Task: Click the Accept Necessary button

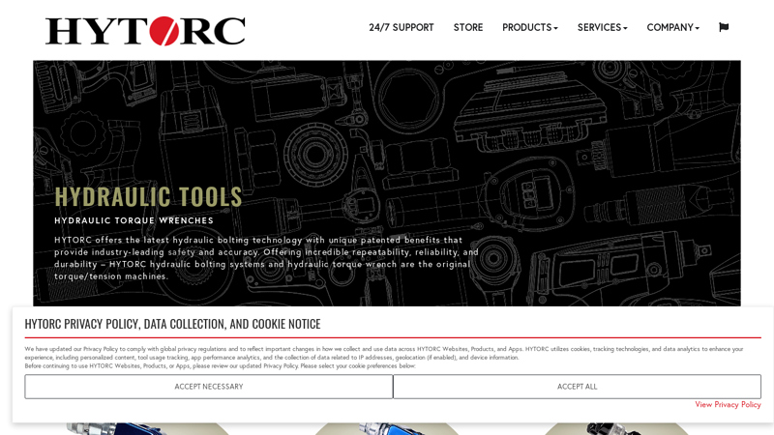Action: [209, 387]
